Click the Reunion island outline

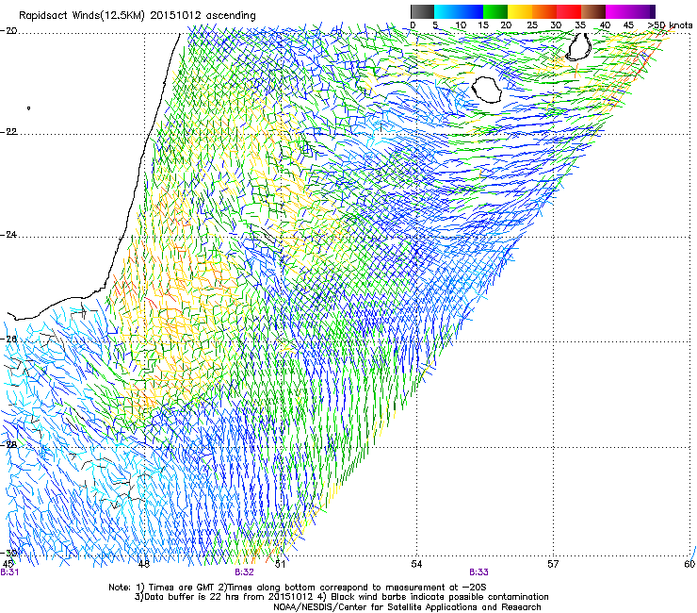point(487,90)
